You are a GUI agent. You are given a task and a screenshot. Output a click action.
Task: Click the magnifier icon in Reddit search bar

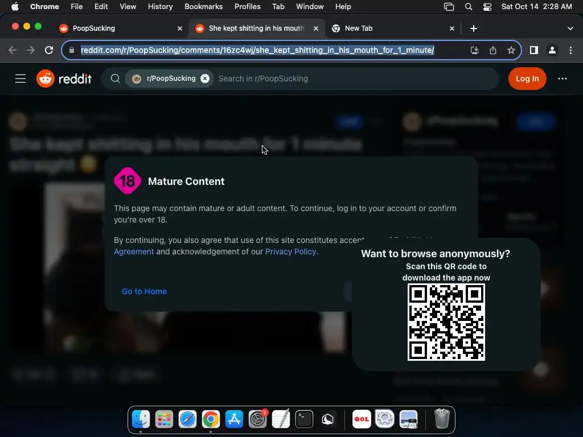point(115,79)
